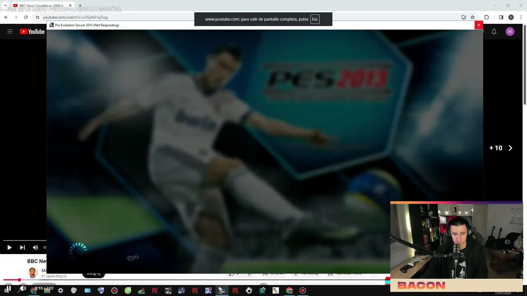This screenshot has width=527, height=296.
Task: Close the Pro Evolution Soccer 2013 window
Action: [478, 25]
